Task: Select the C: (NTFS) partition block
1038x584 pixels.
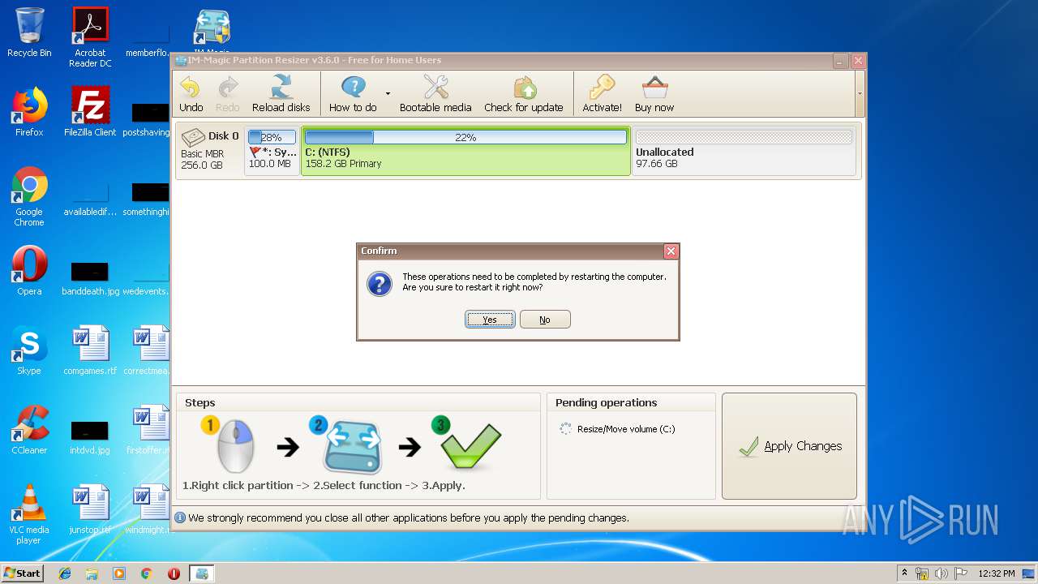Action: tap(465, 151)
